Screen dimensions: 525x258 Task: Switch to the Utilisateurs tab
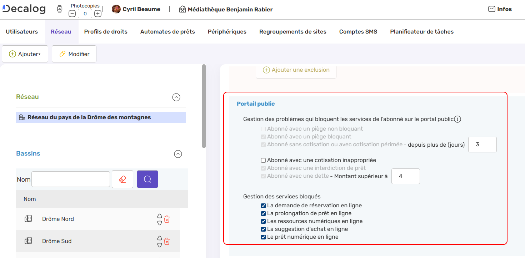pos(21,31)
